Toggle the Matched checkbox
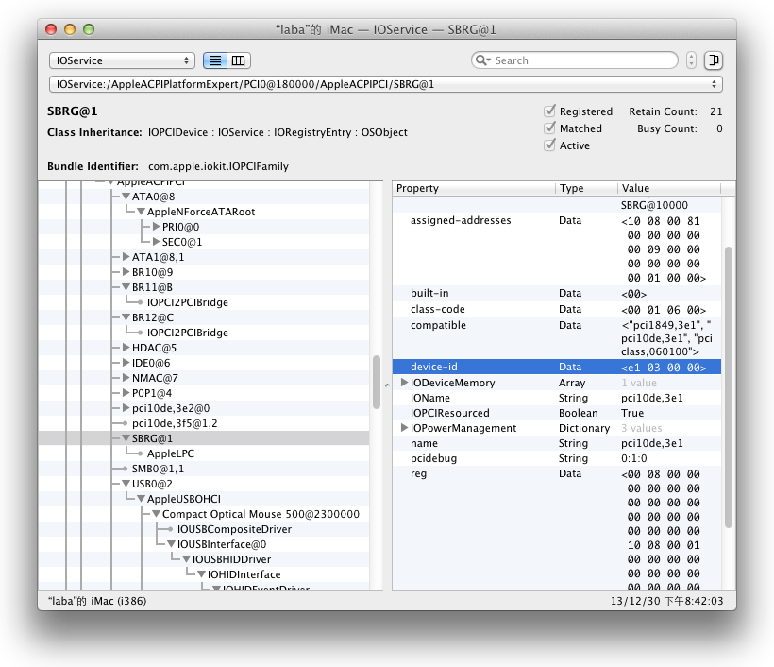Screen dimensions: 774x667 click(549, 128)
